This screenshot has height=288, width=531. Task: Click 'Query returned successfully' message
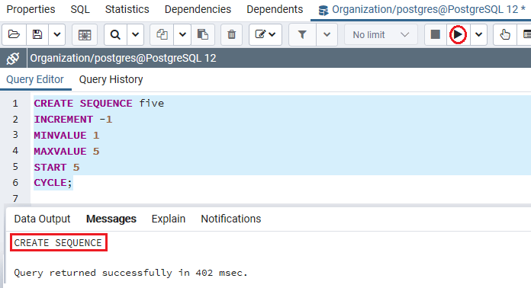click(130, 273)
